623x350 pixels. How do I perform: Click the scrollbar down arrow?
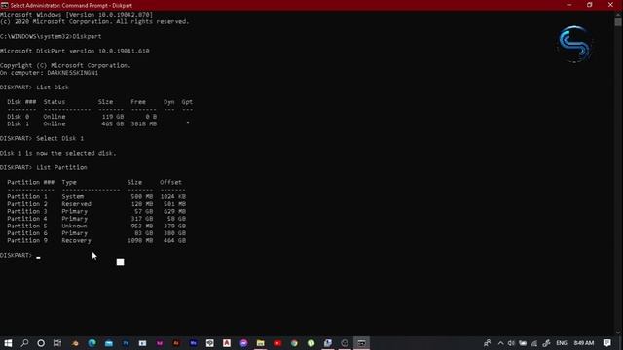[x=618, y=332]
